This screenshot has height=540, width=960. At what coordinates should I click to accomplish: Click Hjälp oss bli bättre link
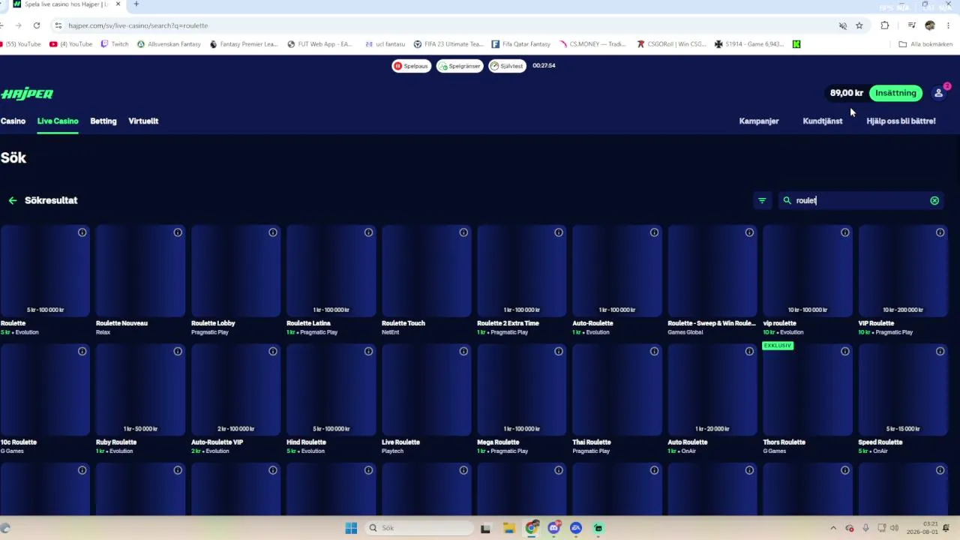point(901,121)
